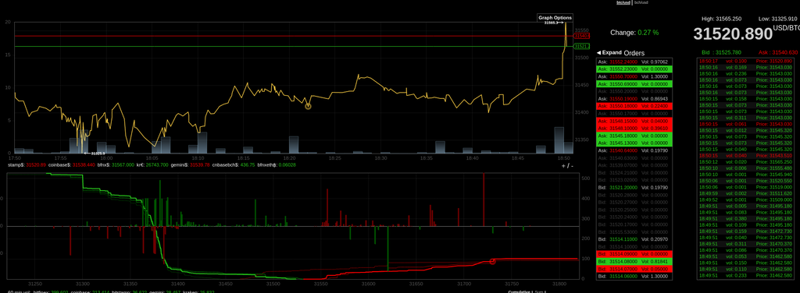
Task: Click the left-pointing triangle icon beside Expand
Action: point(599,52)
